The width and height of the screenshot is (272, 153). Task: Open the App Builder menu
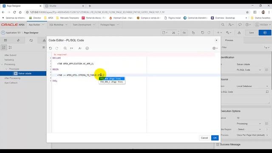pos(37,25)
